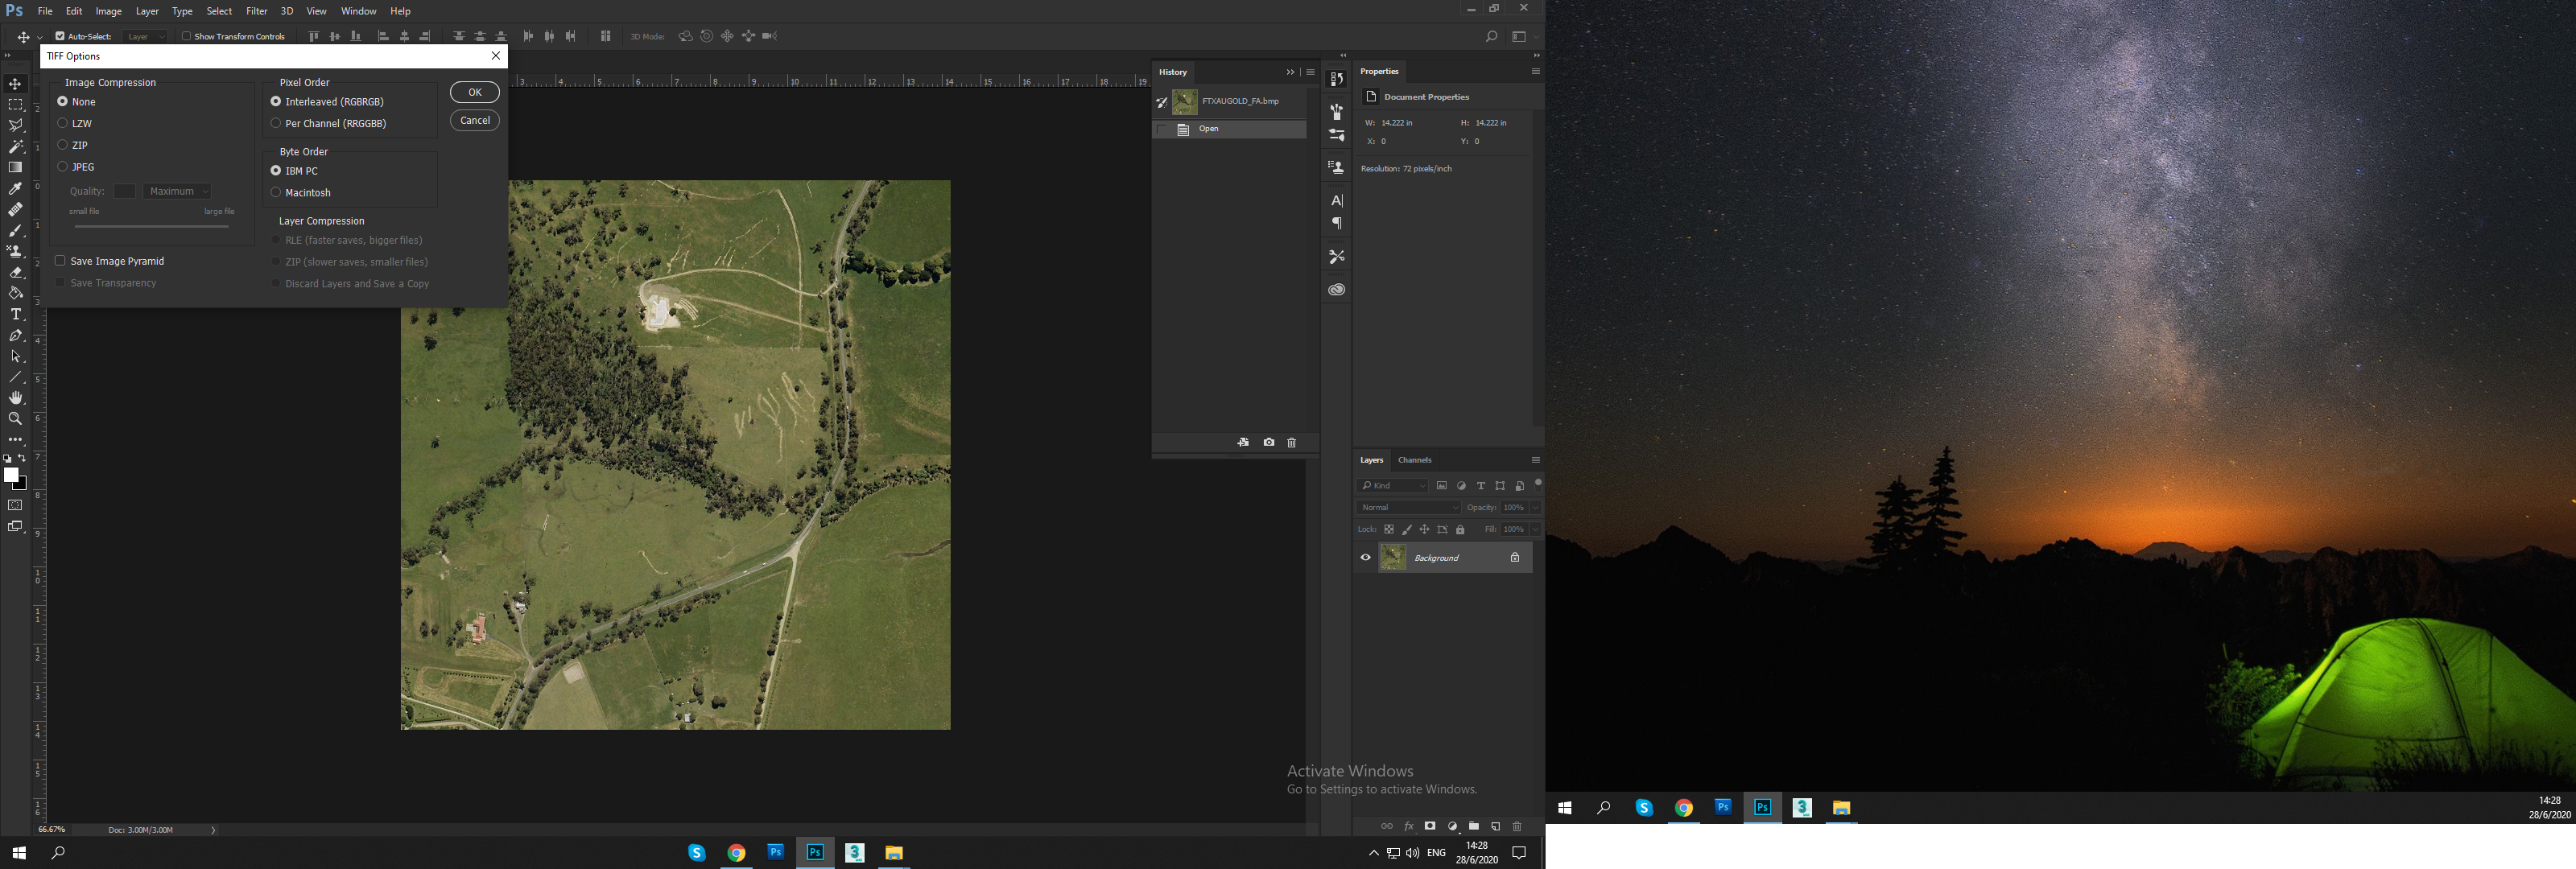Screen dimensions: 2576x869
Task: Cancel the TIFF Options dialog
Action: pyautogui.click(x=475, y=120)
